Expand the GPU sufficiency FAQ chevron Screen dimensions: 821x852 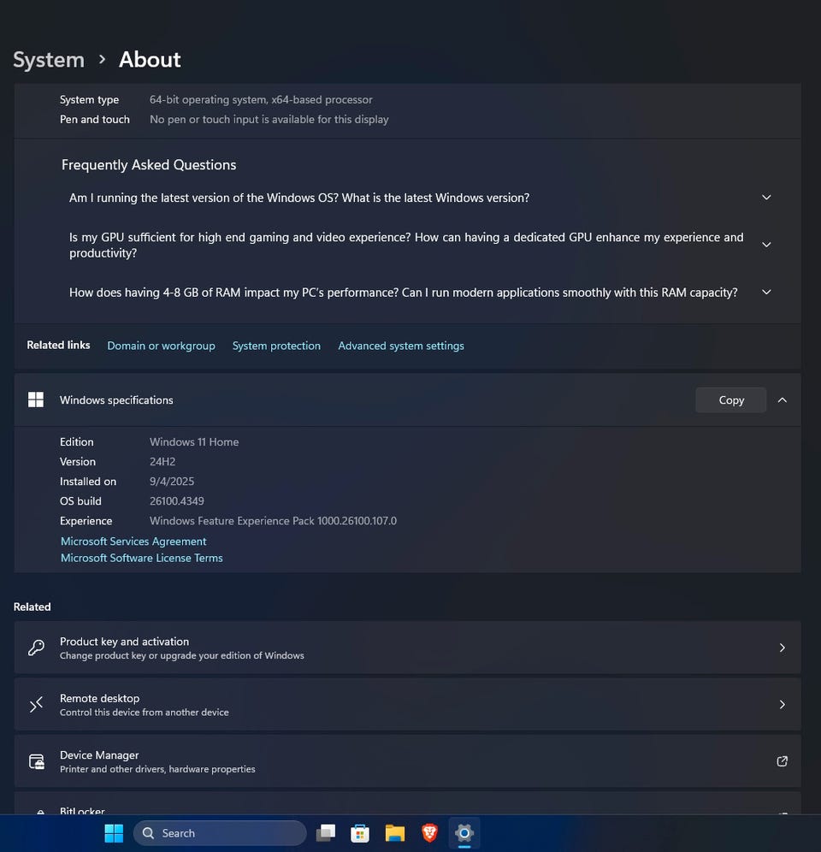point(766,245)
